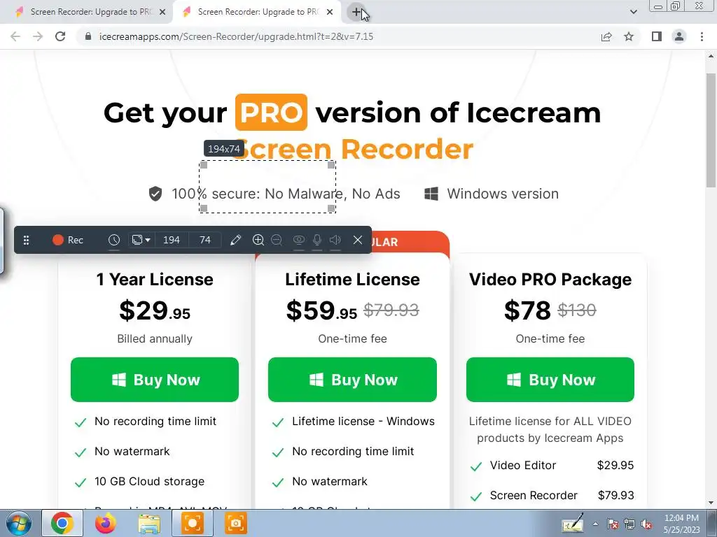Viewport: 717px width, 537px height.
Task: Grab the recorder toolbar drag handle
Action: pyautogui.click(x=26, y=240)
